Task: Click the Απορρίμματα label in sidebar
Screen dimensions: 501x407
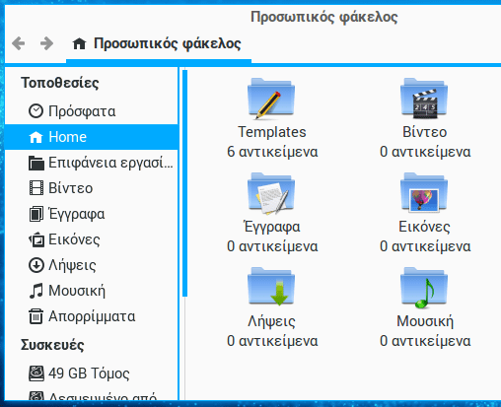Action: click(92, 316)
